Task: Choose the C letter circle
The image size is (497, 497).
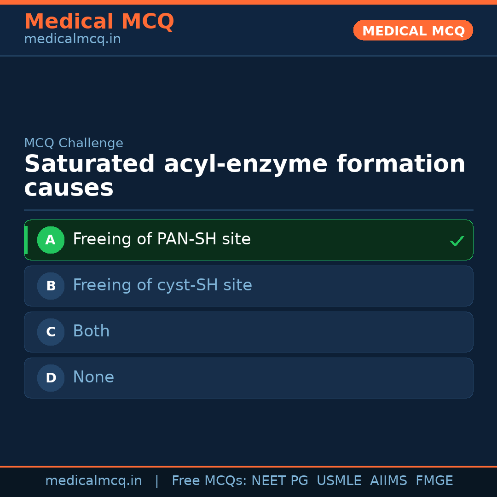Action: click(x=51, y=332)
